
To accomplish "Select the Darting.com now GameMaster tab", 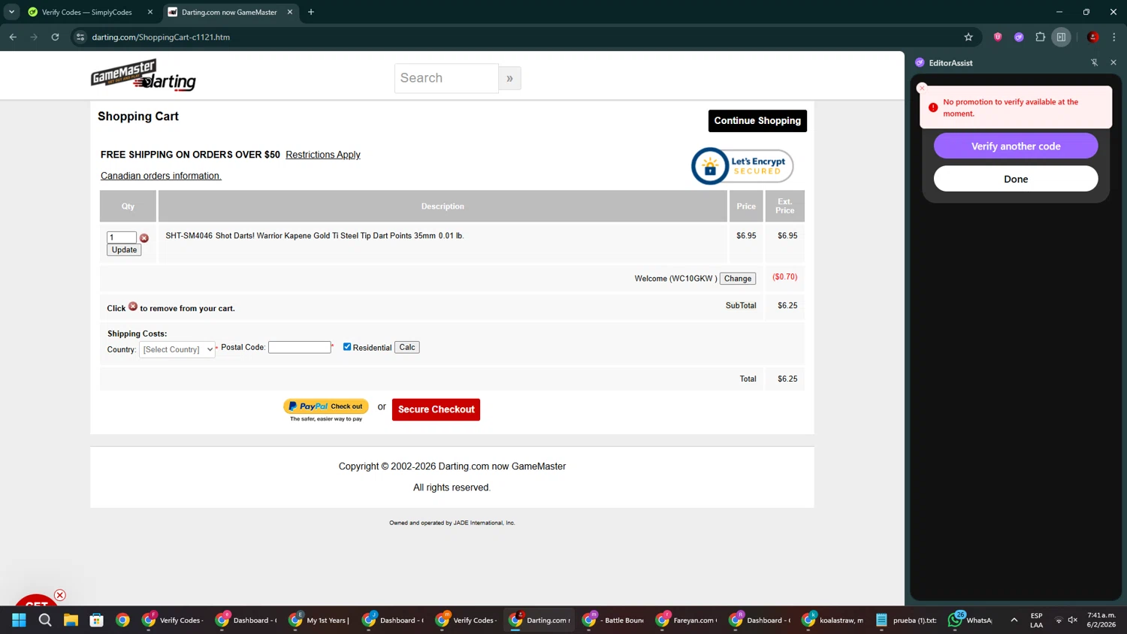I will tap(230, 12).
